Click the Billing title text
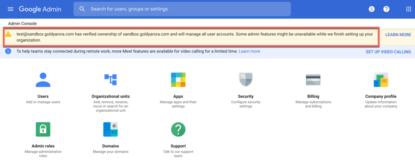Image resolution: width=415 pixels, height=164 pixels. (313, 97)
